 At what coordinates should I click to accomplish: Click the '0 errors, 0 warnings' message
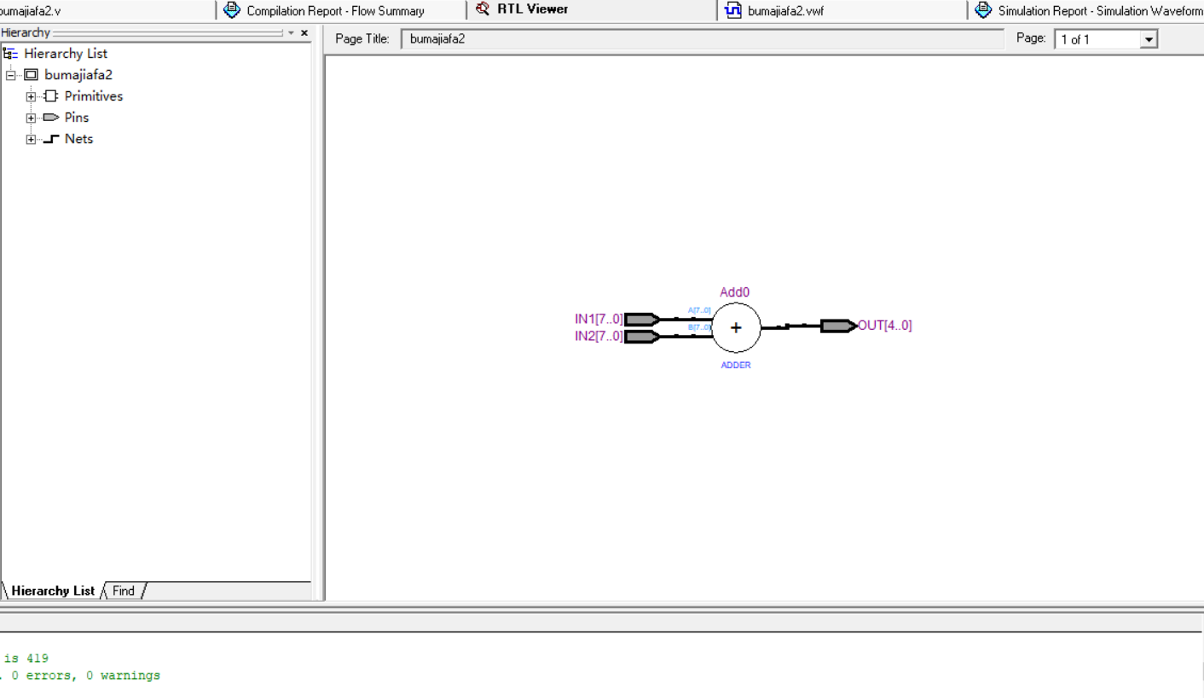click(86, 676)
